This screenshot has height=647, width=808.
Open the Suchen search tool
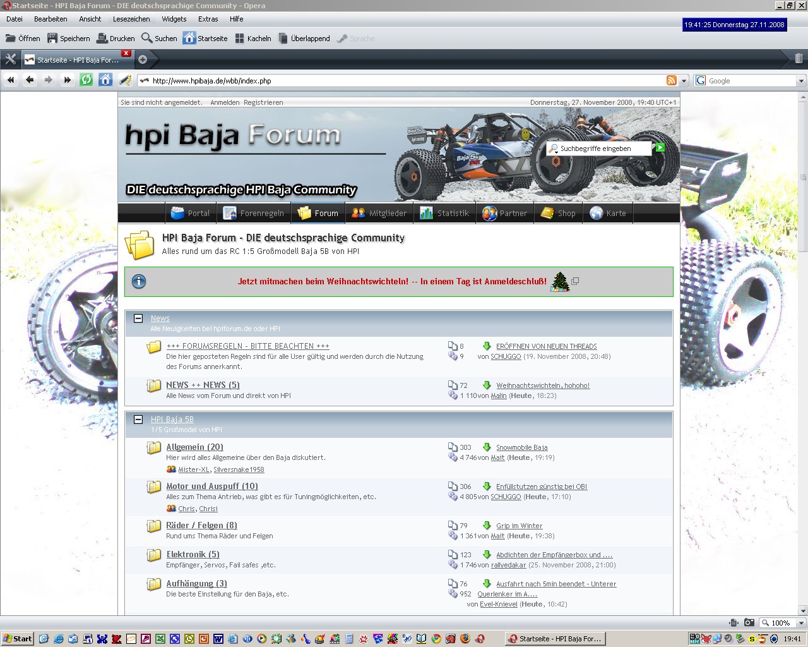click(x=159, y=39)
